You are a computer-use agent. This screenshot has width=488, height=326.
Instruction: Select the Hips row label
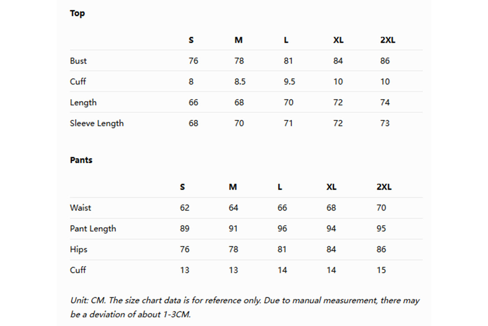tap(79, 249)
